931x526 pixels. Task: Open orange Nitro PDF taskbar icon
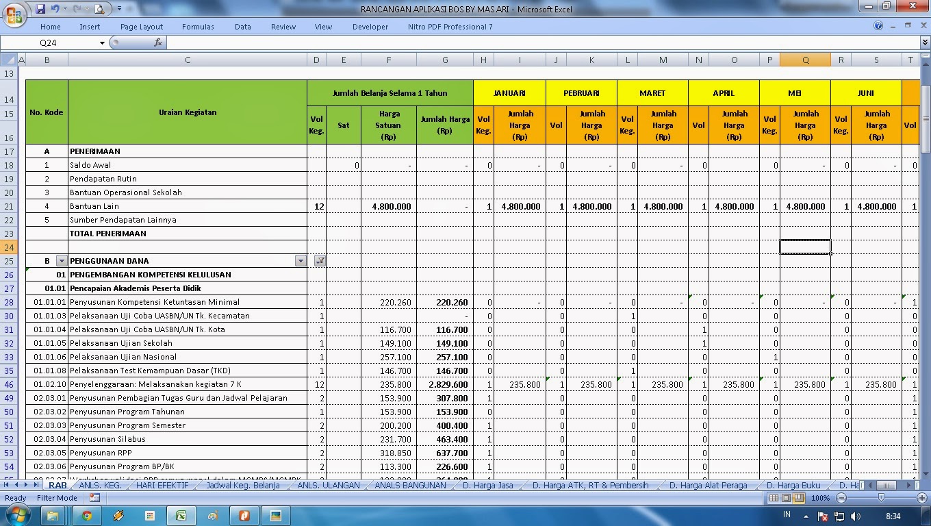point(244,515)
